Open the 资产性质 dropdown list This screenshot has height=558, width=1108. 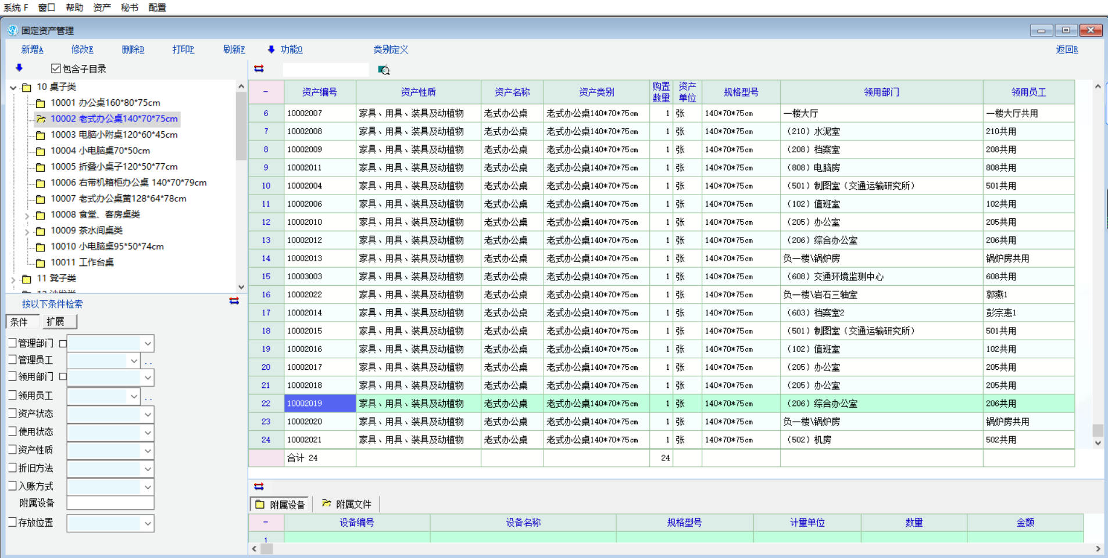pyautogui.click(x=148, y=451)
